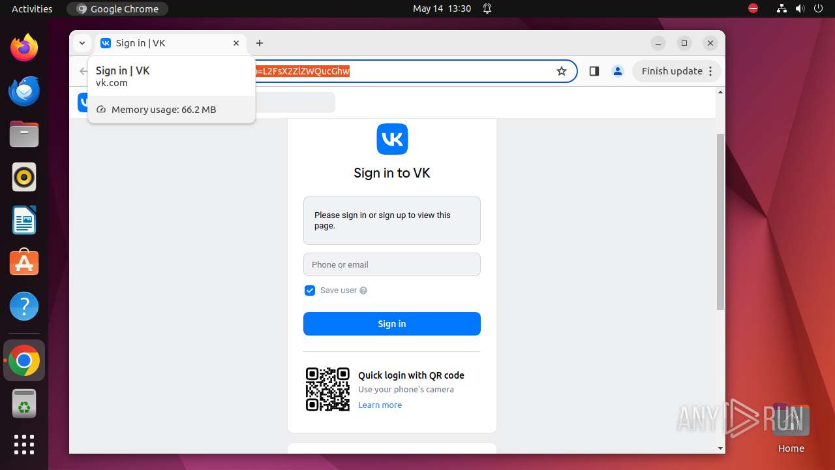Open the Help icon in dock
Image resolution: width=835 pixels, height=470 pixels.
coord(24,306)
